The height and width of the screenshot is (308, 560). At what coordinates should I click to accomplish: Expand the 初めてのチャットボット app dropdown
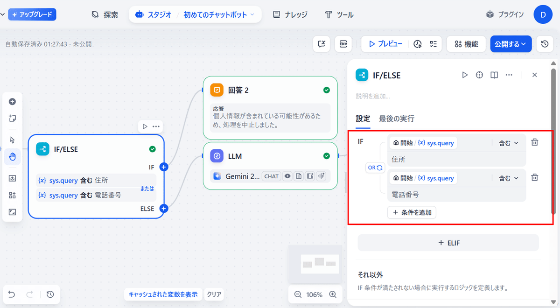(219, 15)
